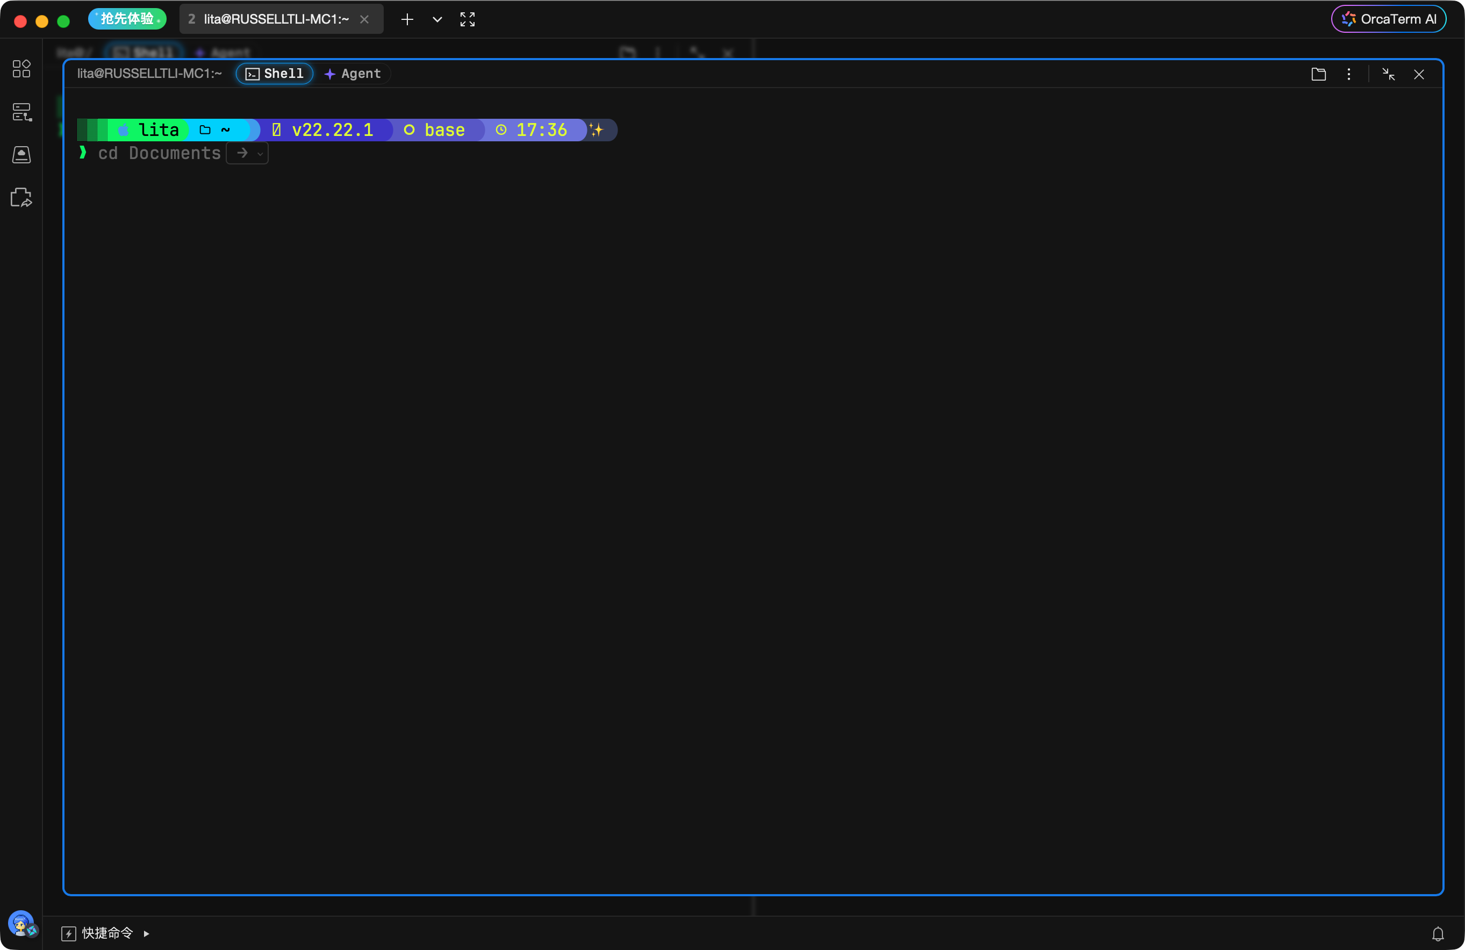Toggle fullscreen mode icon
The height and width of the screenshot is (950, 1465).
pyautogui.click(x=467, y=20)
